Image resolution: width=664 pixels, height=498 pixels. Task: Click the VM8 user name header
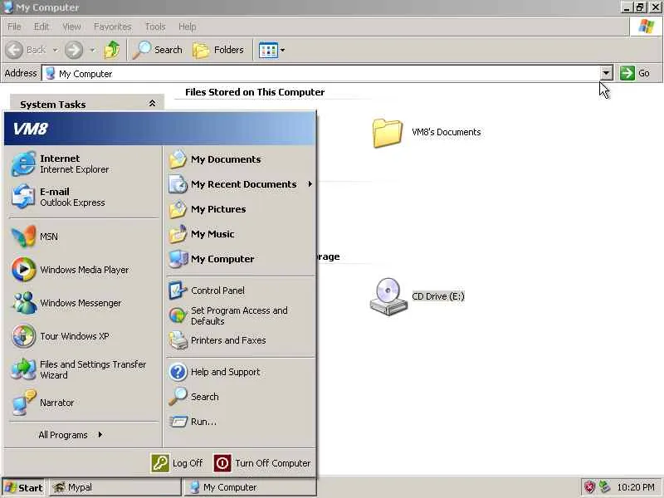point(31,129)
